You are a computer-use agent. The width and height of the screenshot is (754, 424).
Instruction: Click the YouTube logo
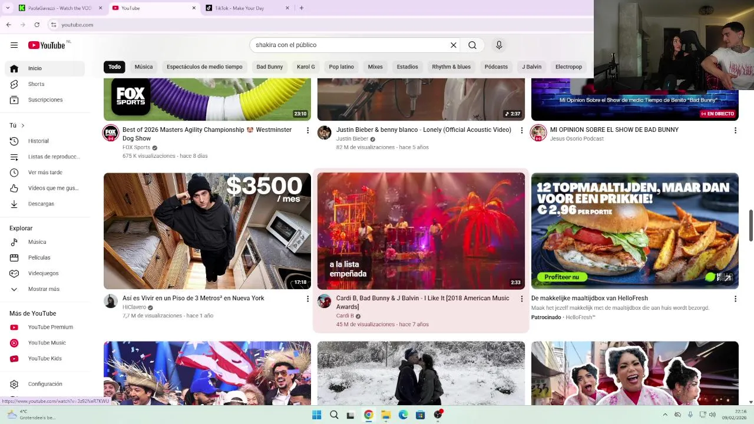click(47, 45)
